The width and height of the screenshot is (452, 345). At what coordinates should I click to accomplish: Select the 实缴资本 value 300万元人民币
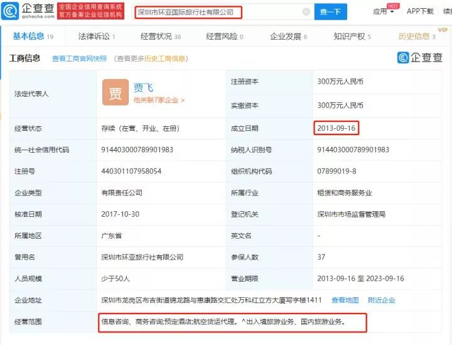[340, 106]
